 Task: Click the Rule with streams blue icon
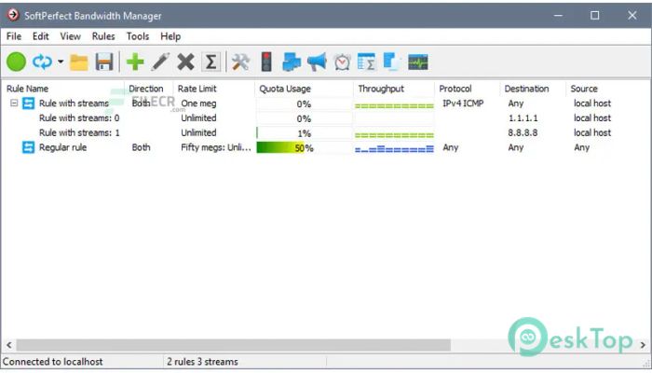click(28, 103)
